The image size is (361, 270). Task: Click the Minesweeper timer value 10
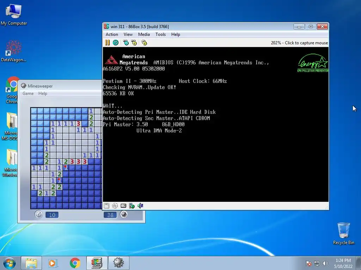(52, 215)
